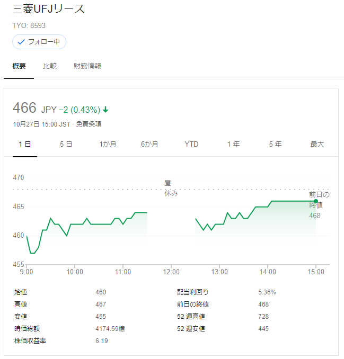344x359 pixels.
Task: Click the 三菱UFJリース company title
Action: point(49,9)
